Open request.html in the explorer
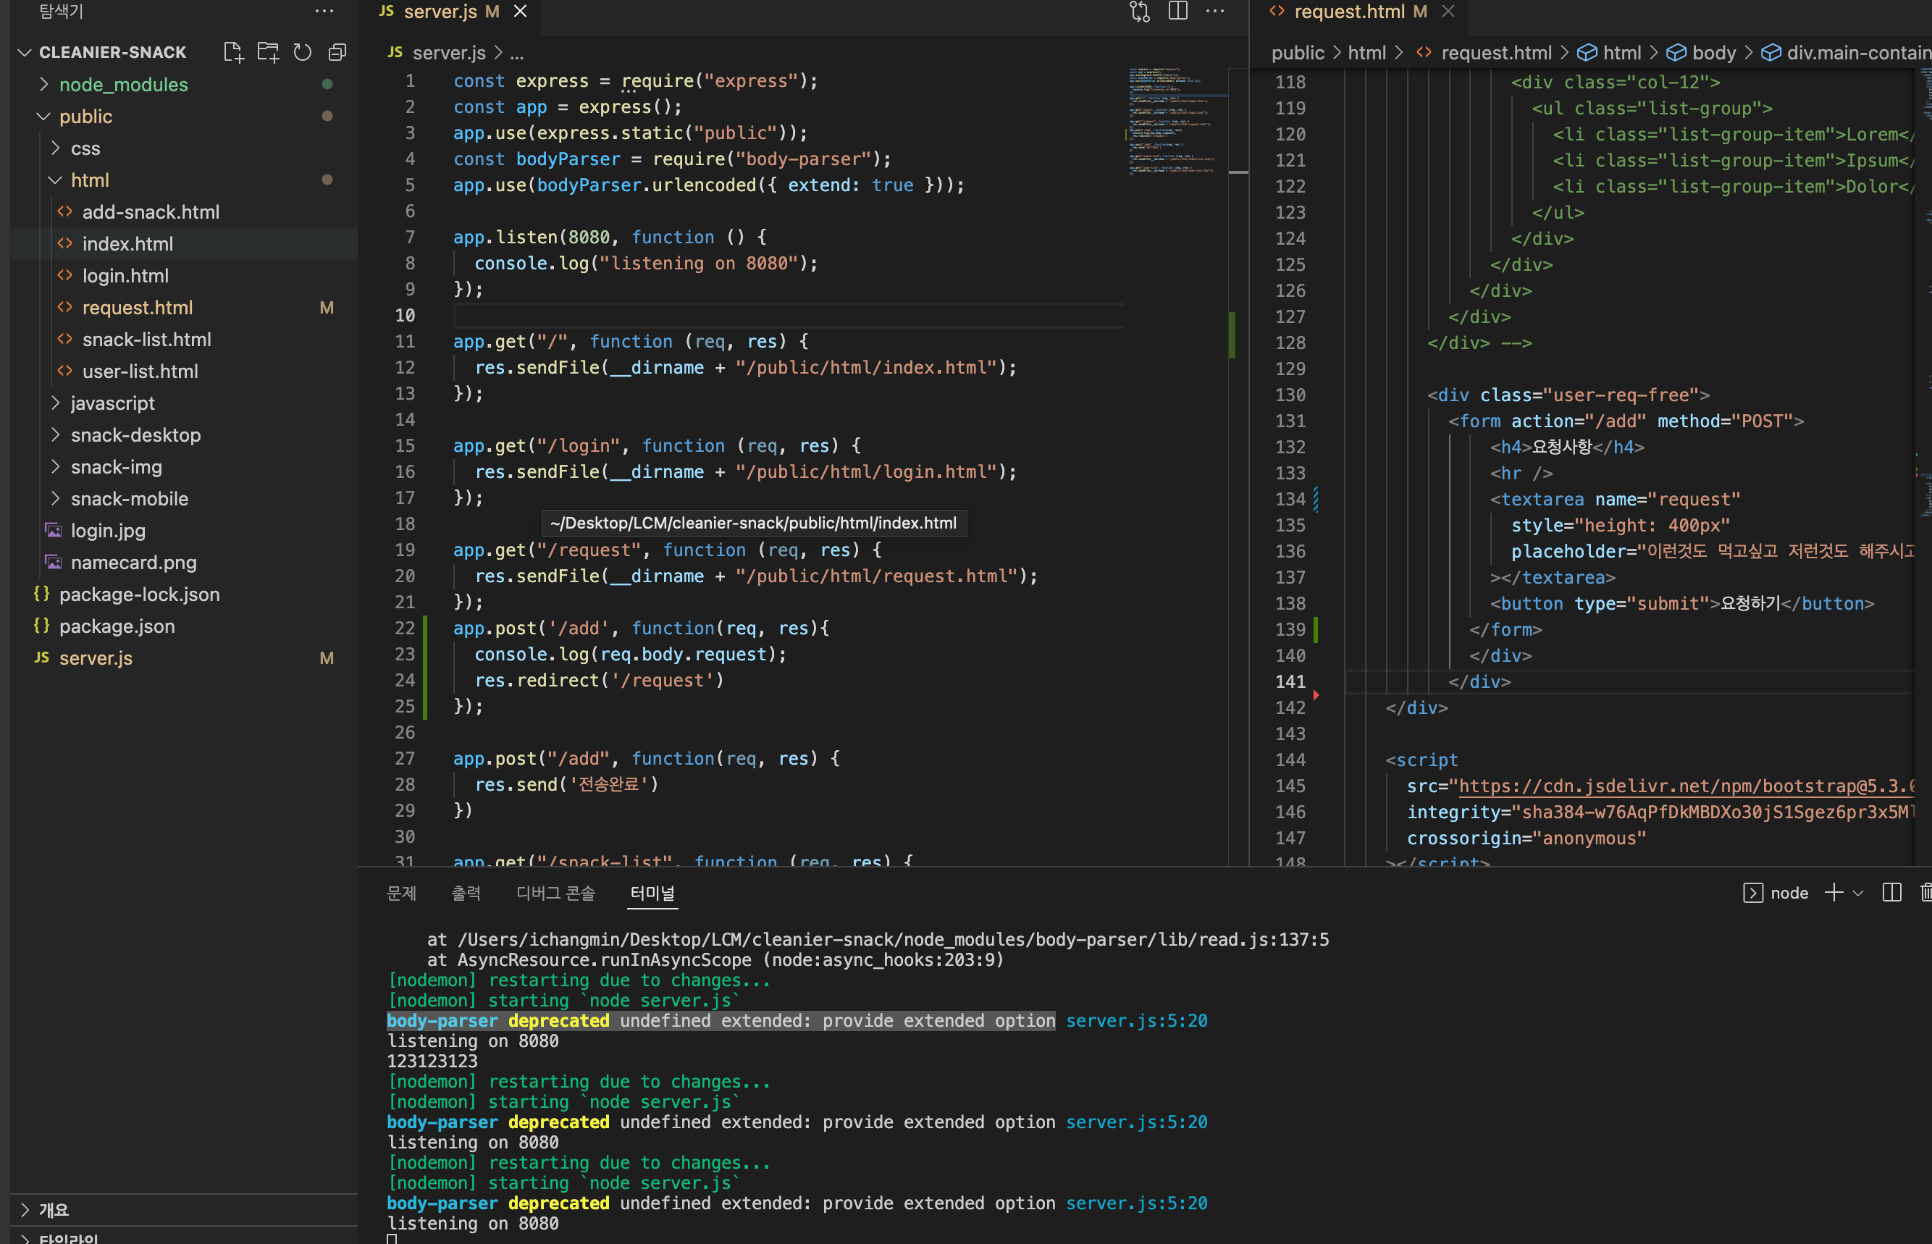Viewport: 1932px width, 1244px height. tap(138, 308)
